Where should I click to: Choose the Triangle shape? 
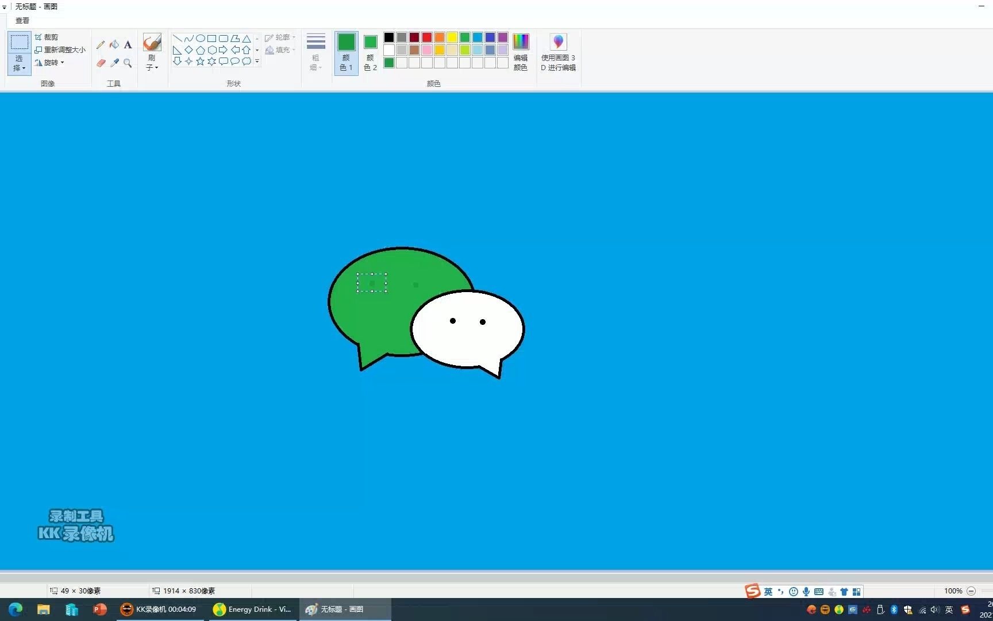pos(246,39)
